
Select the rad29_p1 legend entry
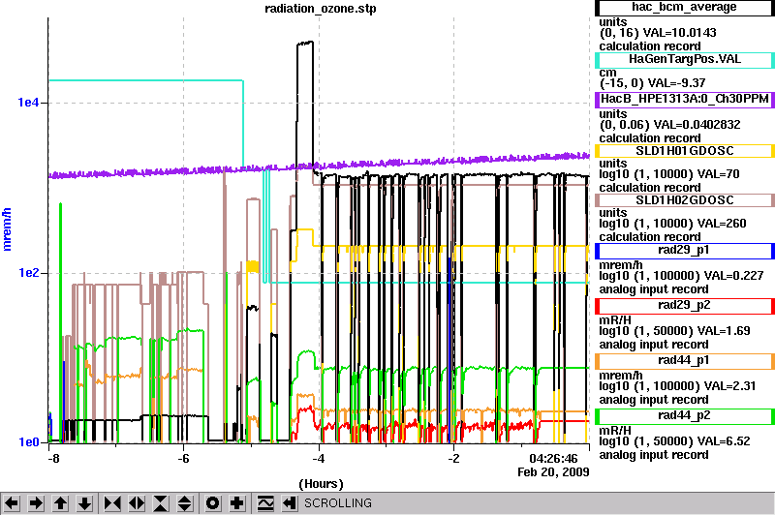pyautogui.click(x=685, y=251)
